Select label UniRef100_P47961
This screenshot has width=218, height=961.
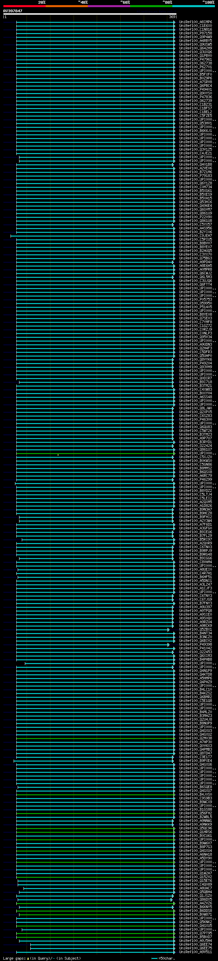pos(195,59)
